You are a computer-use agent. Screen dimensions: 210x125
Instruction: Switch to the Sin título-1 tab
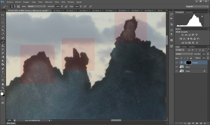click(x=58, y=11)
